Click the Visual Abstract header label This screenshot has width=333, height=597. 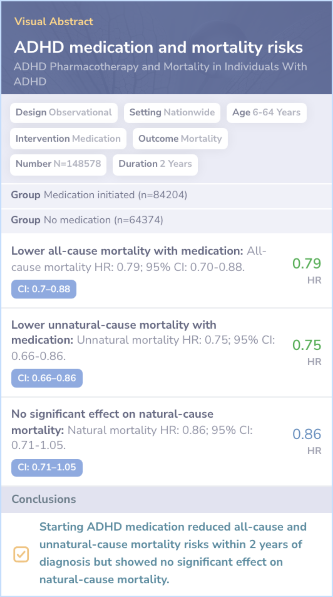click(54, 21)
